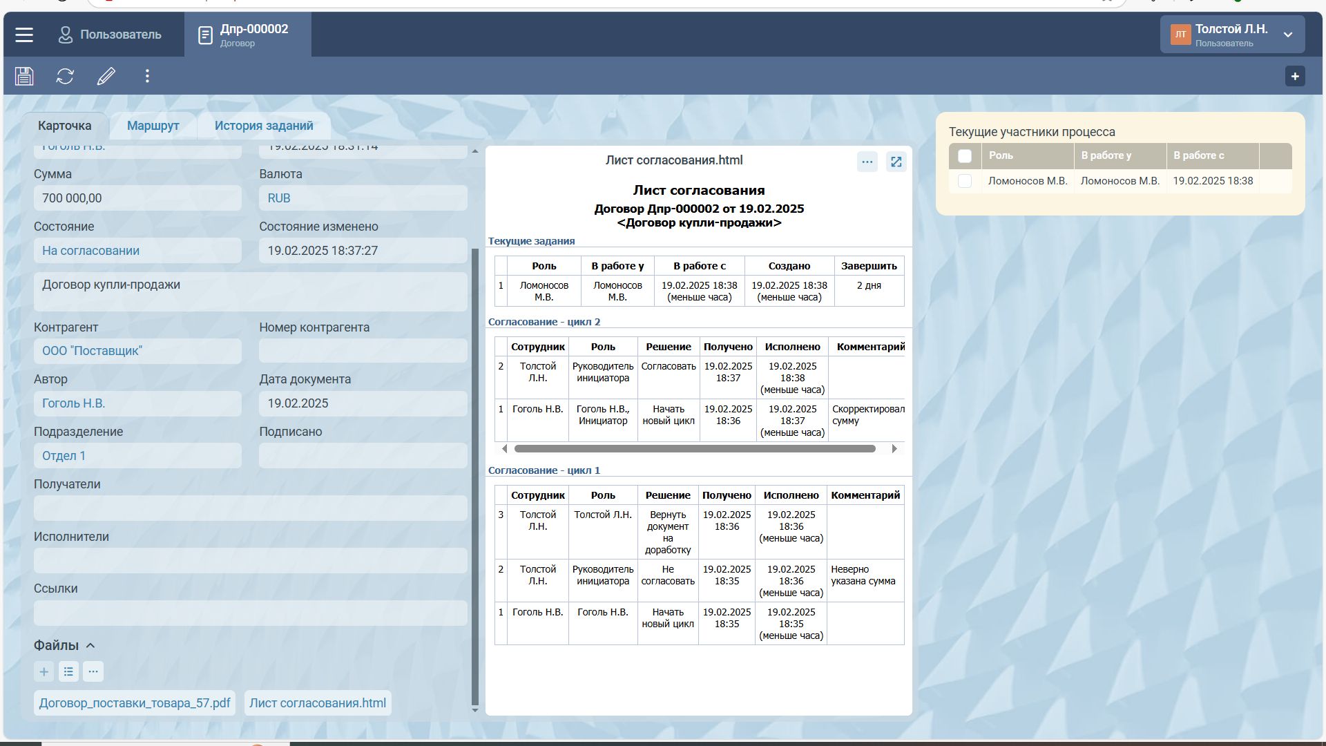This screenshot has width=1326, height=746.
Task: Open Договор_поставки_товара_57.pdf file
Action: pyautogui.click(x=135, y=703)
